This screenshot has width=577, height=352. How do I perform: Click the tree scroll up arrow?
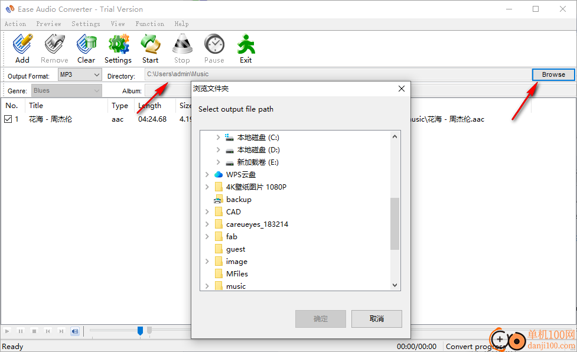395,136
